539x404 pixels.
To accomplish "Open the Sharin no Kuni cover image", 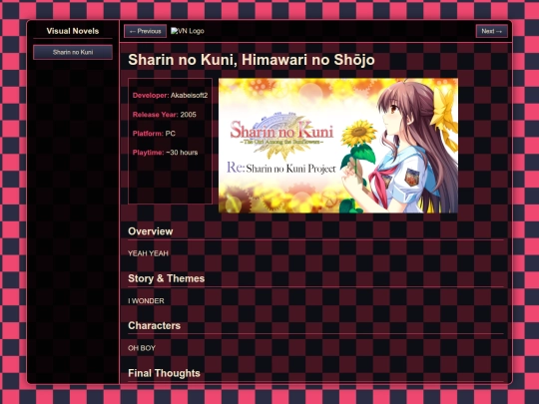I will pos(338,146).
